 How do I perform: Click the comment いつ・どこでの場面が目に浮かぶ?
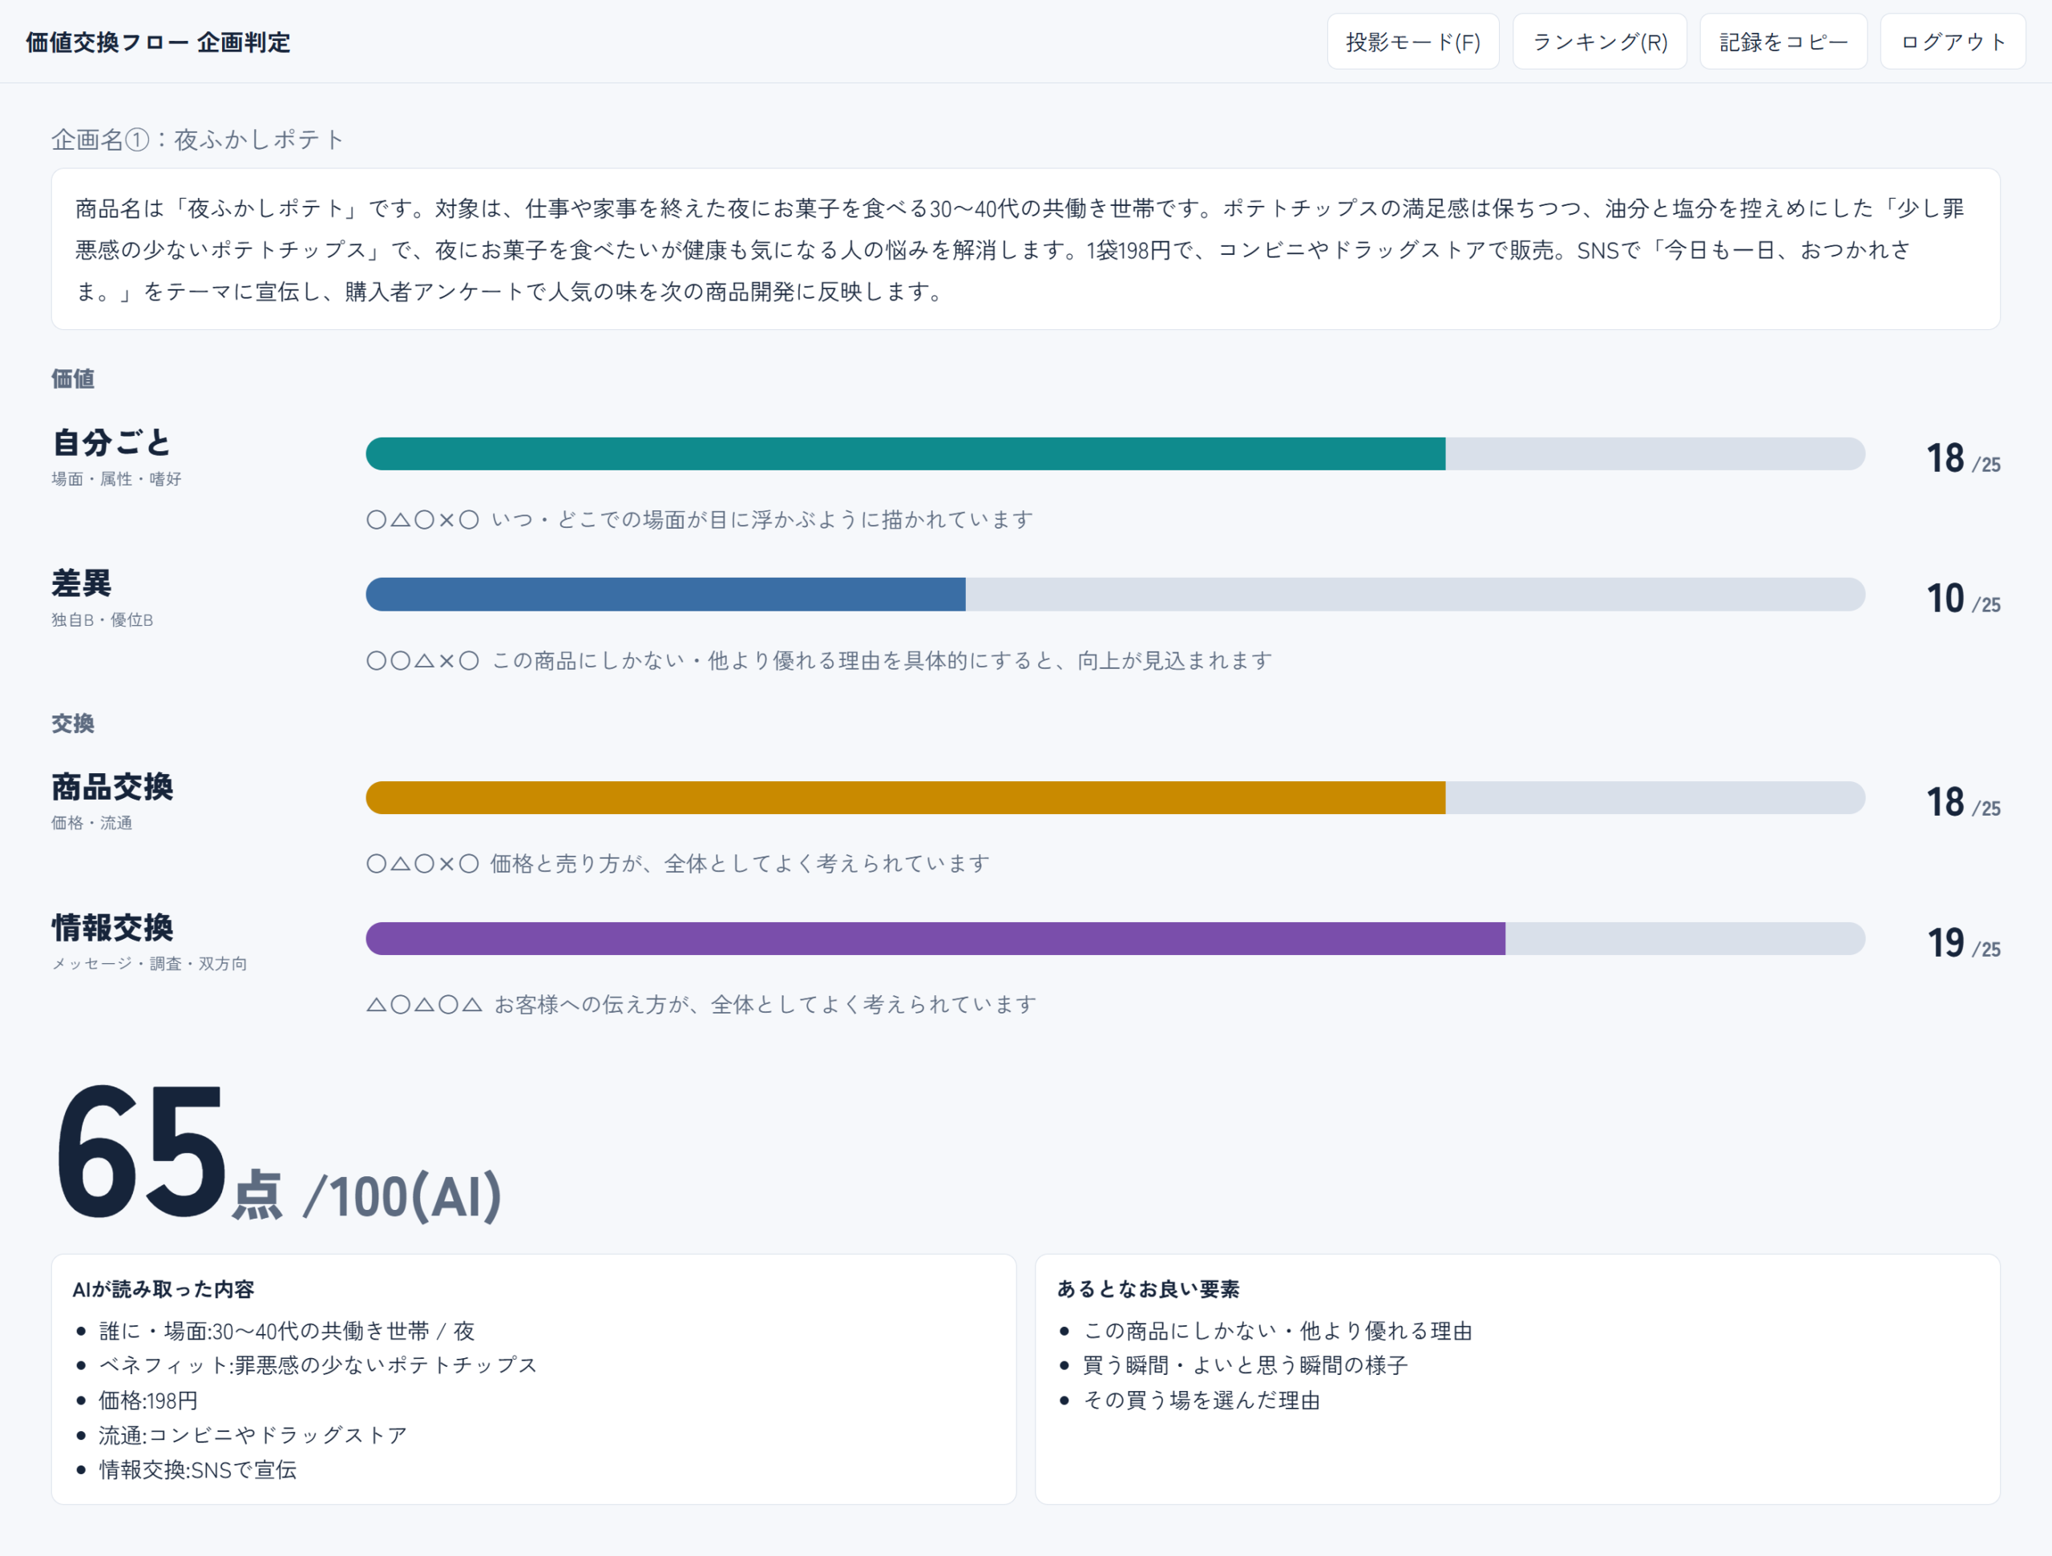[x=761, y=520]
